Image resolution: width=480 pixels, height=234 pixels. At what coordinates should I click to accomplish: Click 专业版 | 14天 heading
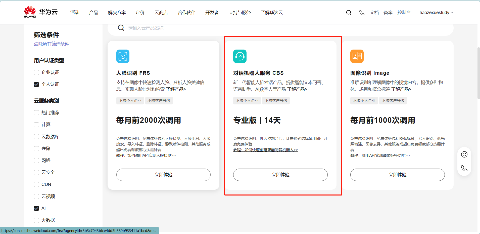pos(257,120)
